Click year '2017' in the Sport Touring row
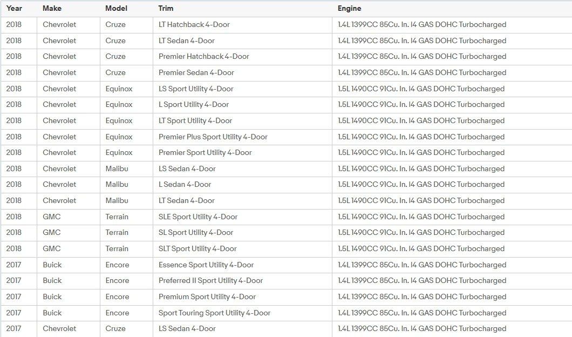Image resolution: width=572 pixels, height=337 pixels. pyautogui.click(x=14, y=313)
